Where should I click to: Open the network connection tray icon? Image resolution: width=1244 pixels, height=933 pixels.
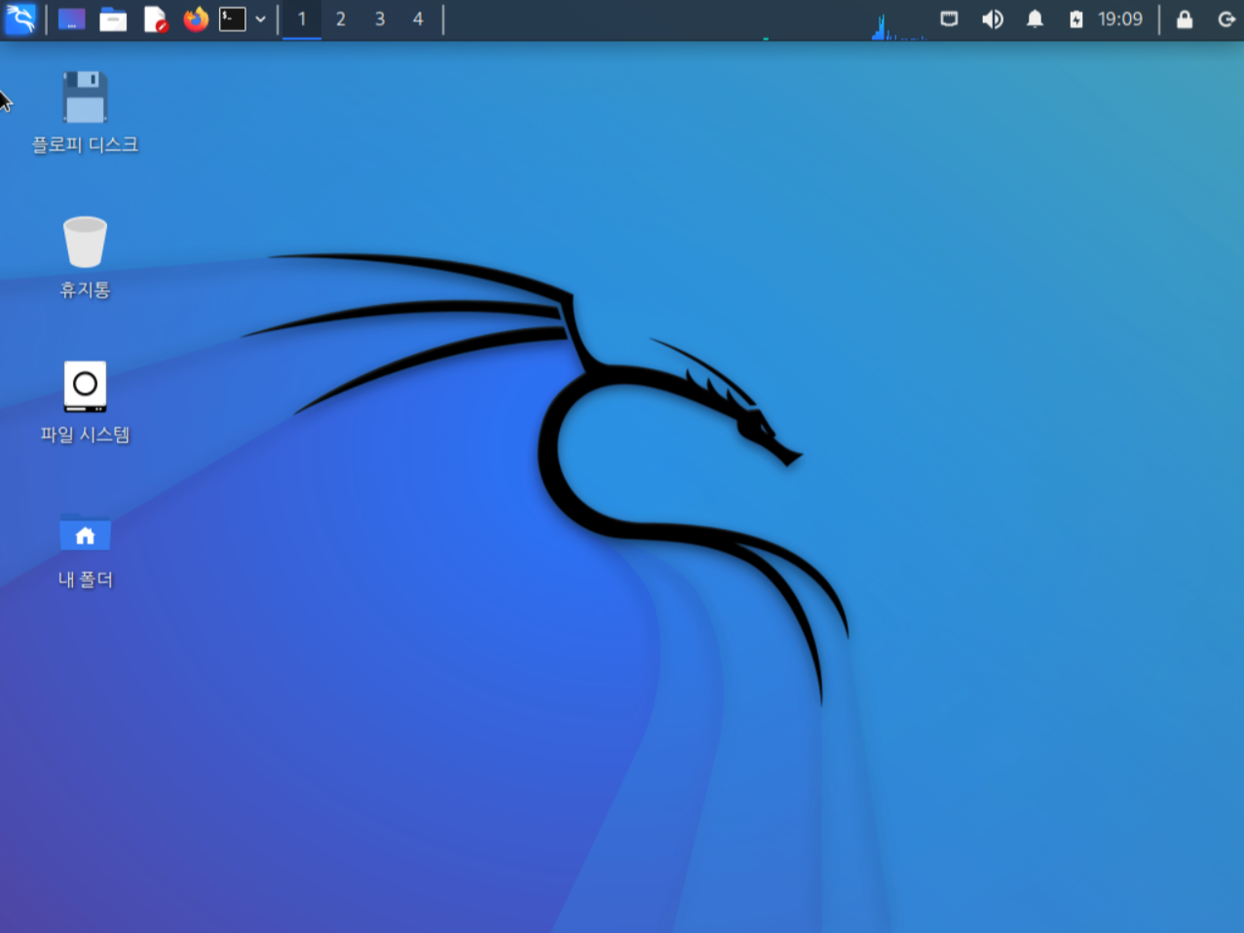coord(949,19)
